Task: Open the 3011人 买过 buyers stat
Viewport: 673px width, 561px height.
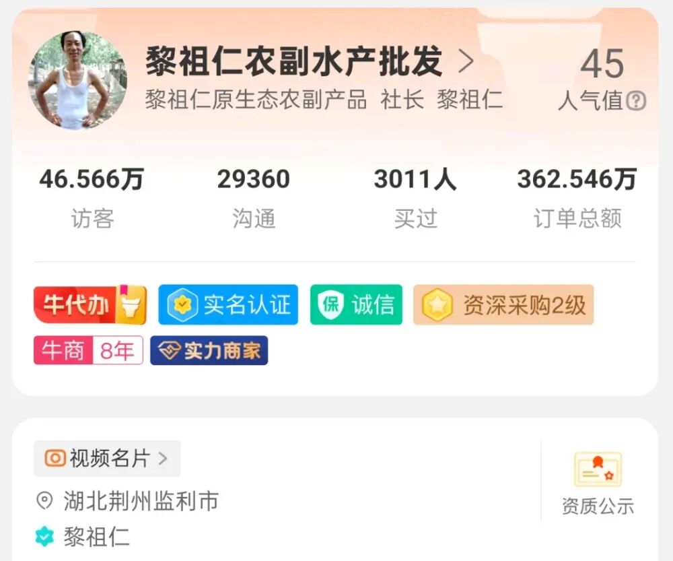Action: [415, 197]
